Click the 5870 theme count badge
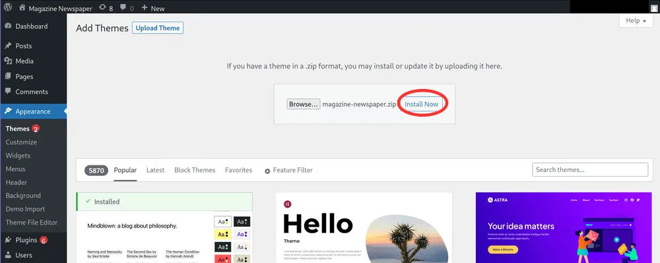 [x=96, y=171]
